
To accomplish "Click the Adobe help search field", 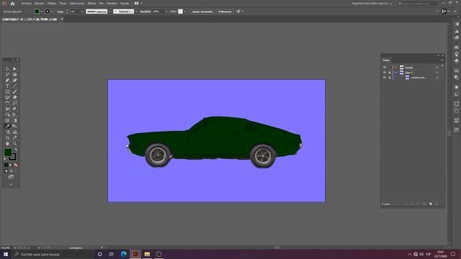I will click(418, 4).
